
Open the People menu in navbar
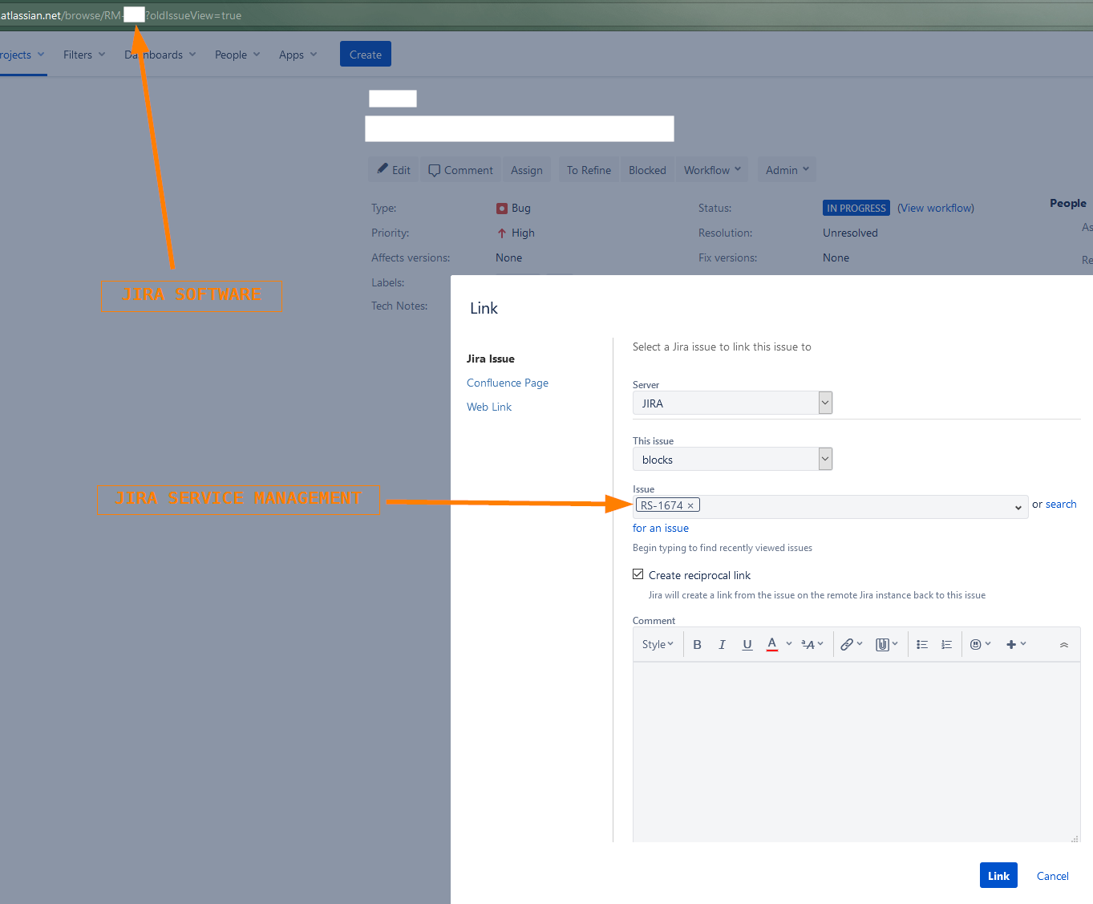(x=237, y=55)
